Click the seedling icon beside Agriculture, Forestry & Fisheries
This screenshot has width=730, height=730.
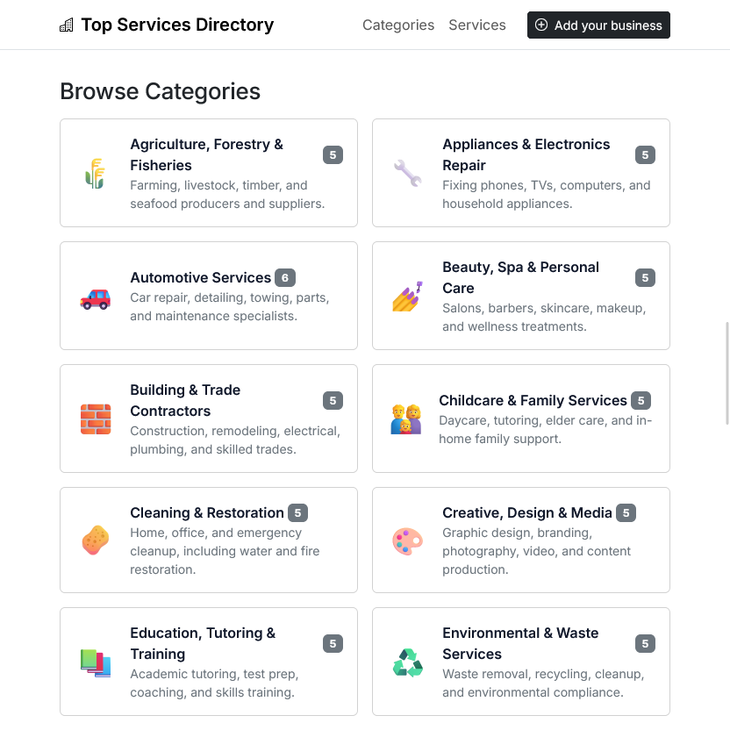tap(95, 172)
